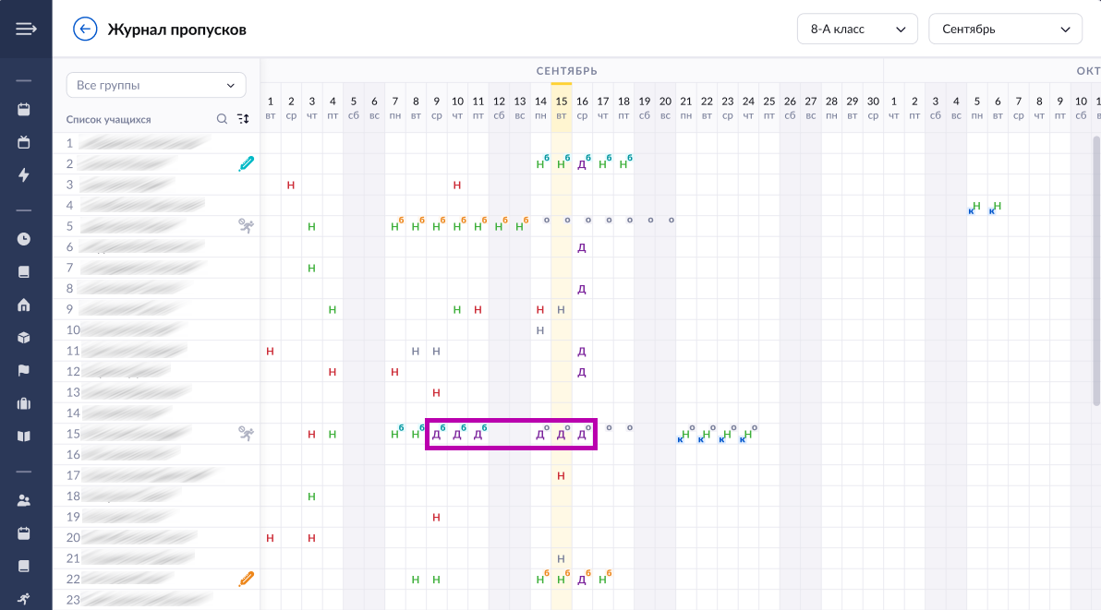Open the Сентябрь month dropdown

point(1004,29)
